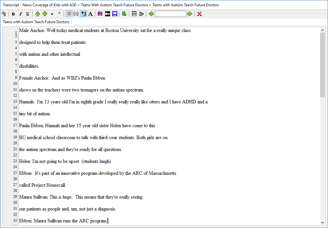Viewport: 328px width, 228px height.
Task: Toggle the edit mode pencil icon
Action: (83, 13)
